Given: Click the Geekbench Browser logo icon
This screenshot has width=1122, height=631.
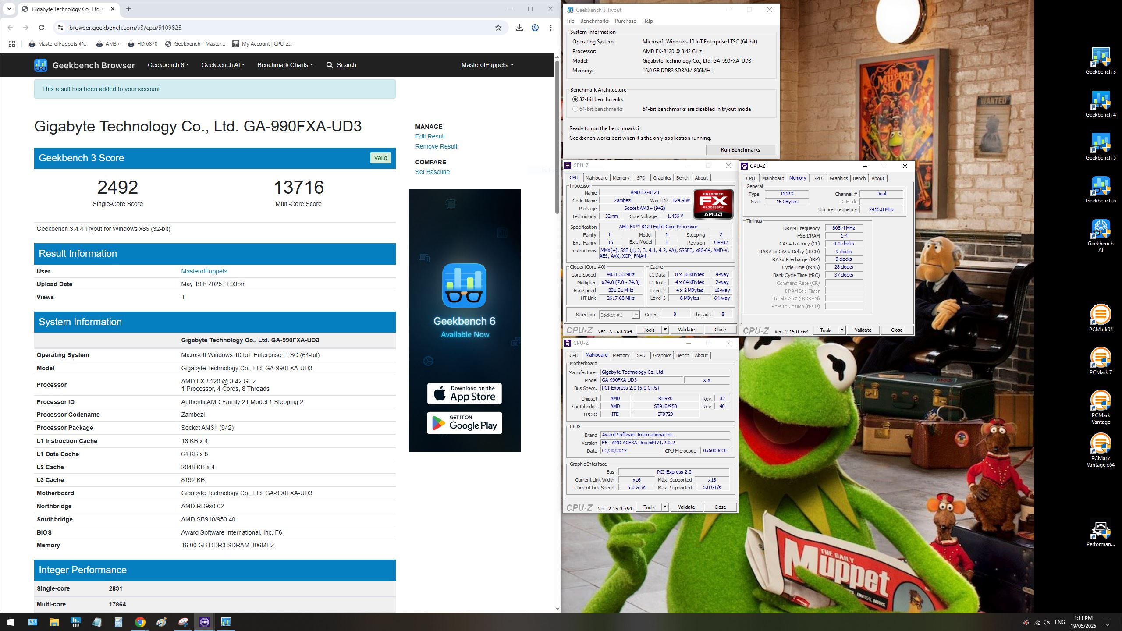Looking at the screenshot, I should 41,65.
